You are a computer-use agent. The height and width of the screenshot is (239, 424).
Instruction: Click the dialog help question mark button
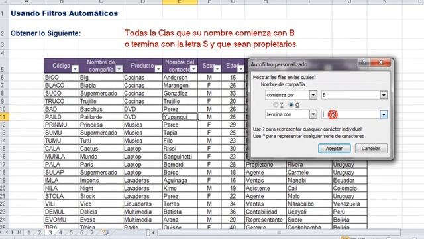pos(364,62)
